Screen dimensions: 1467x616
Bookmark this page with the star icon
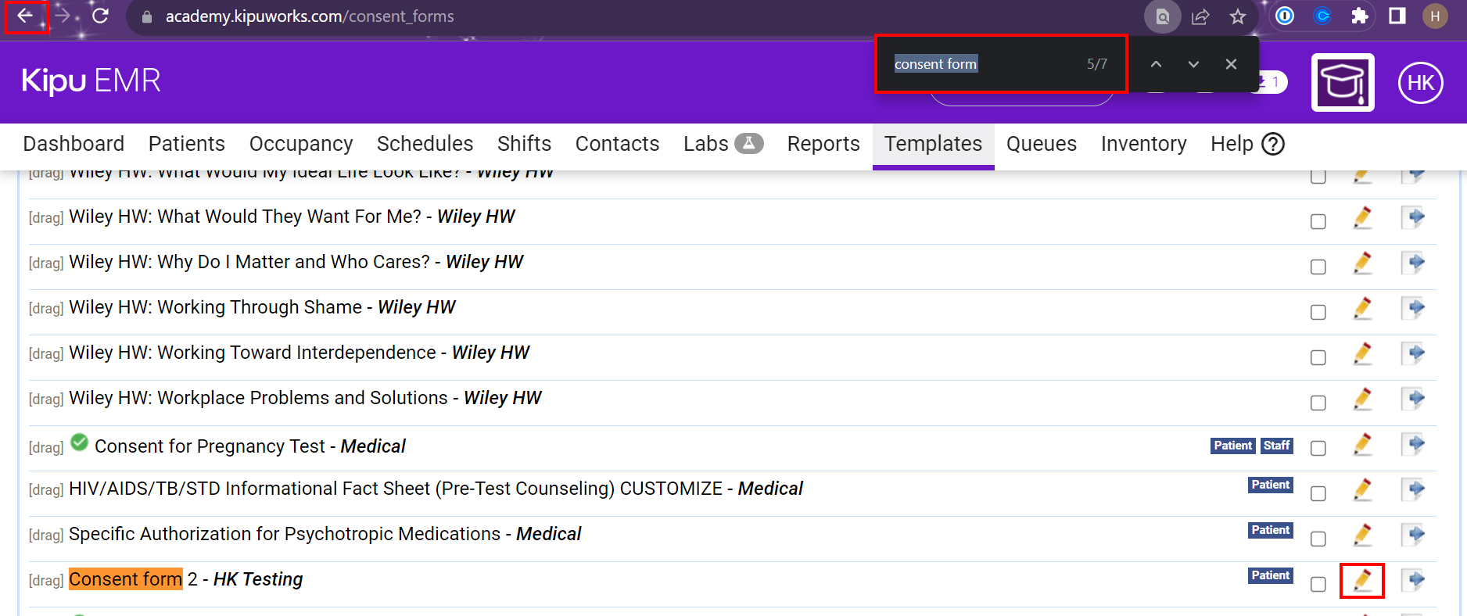pyautogui.click(x=1237, y=16)
